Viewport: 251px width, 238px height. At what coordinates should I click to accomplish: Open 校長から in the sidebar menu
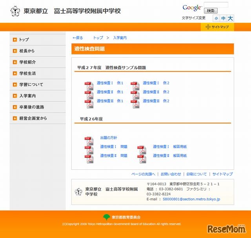click(38, 51)
